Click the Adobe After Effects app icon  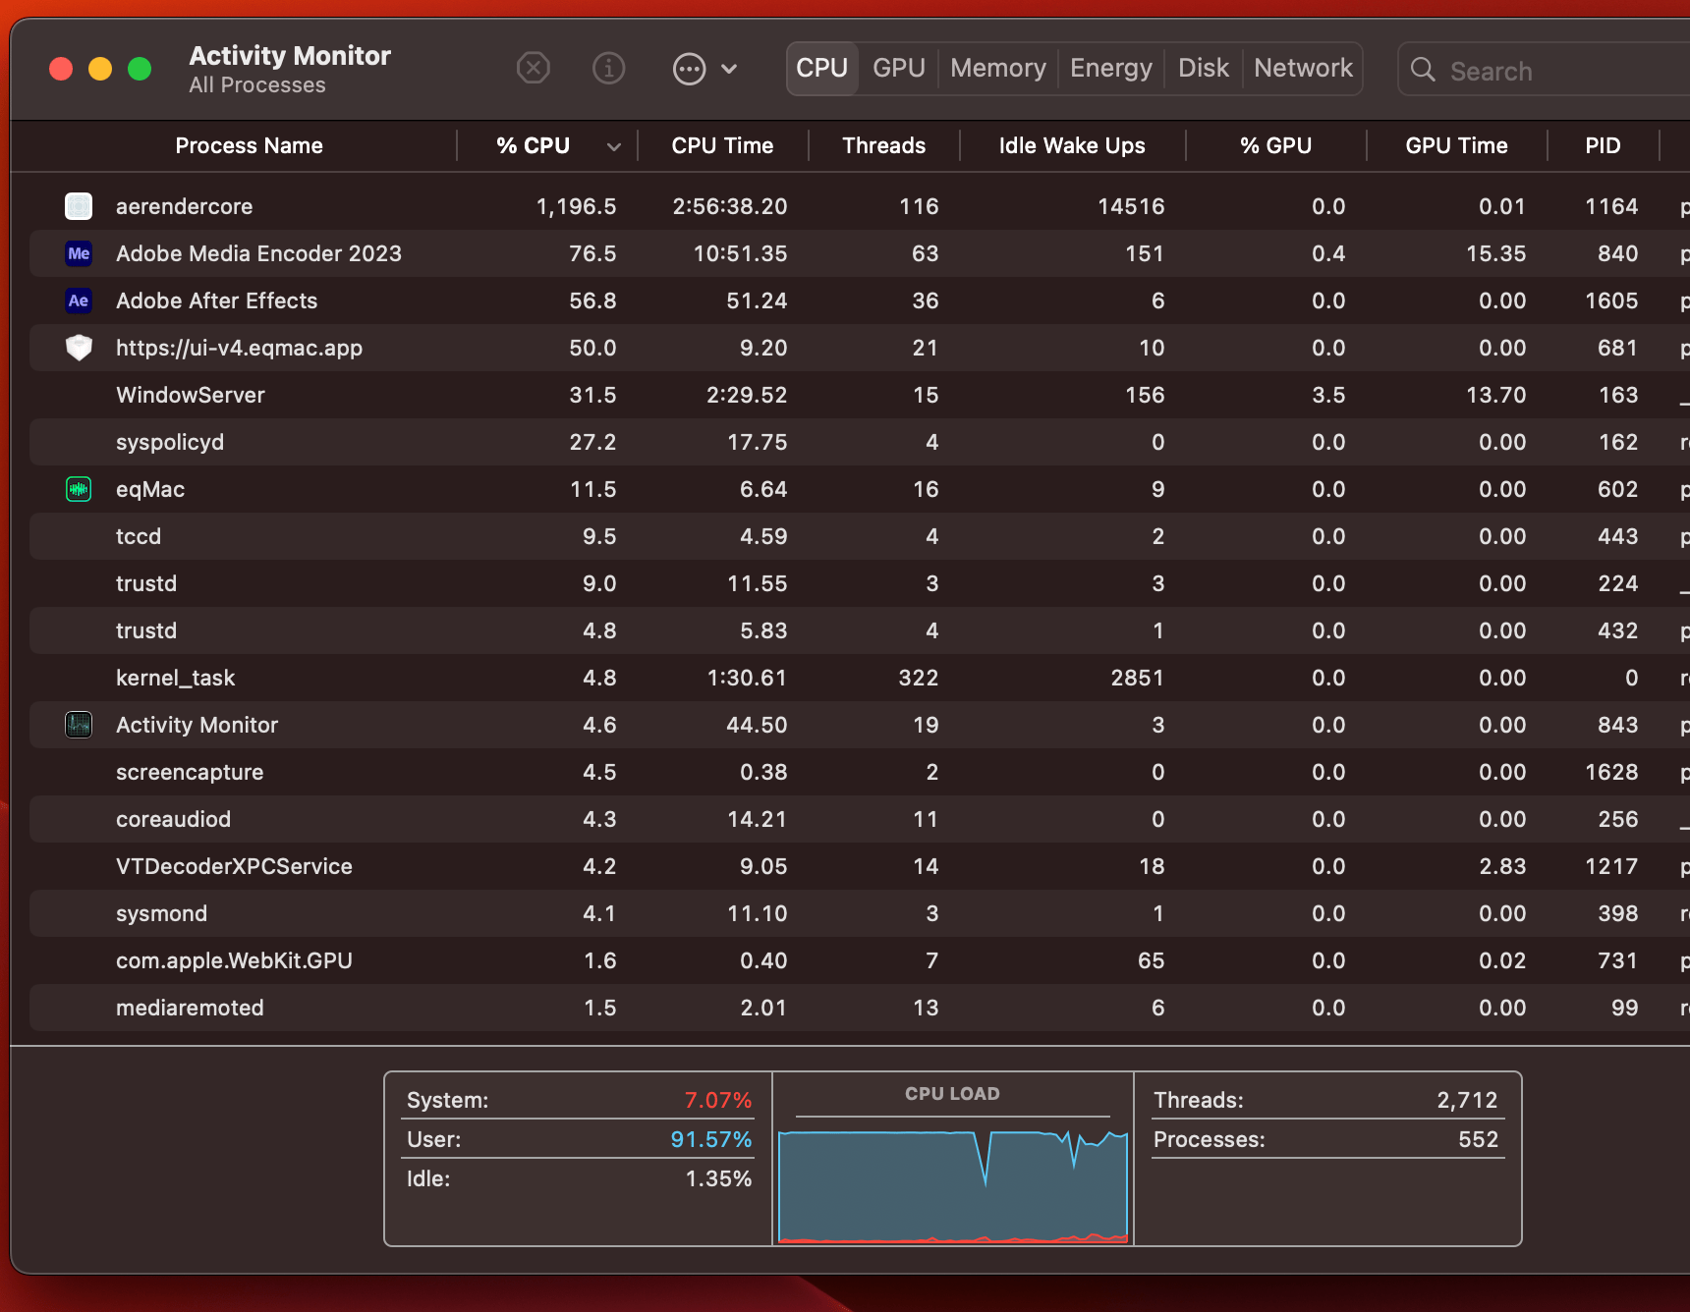[79, 301]
